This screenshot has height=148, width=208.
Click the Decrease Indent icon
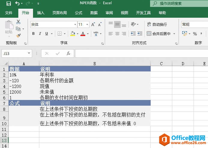pos(133,34)
